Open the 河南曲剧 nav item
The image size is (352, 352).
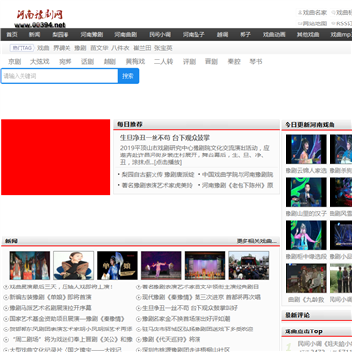coord(126,34)
